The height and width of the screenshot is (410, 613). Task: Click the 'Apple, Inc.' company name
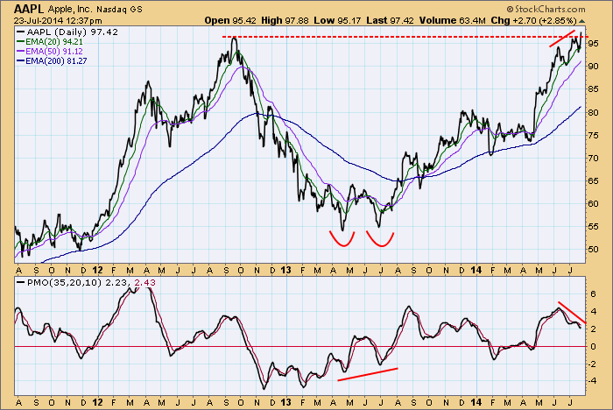click(x=70, y=9)
